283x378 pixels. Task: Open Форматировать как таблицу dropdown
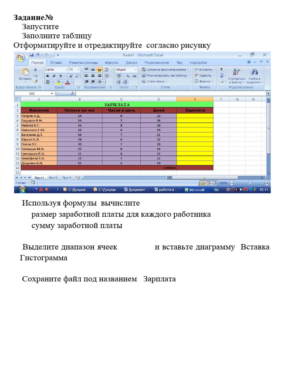[x=165, y=75]
